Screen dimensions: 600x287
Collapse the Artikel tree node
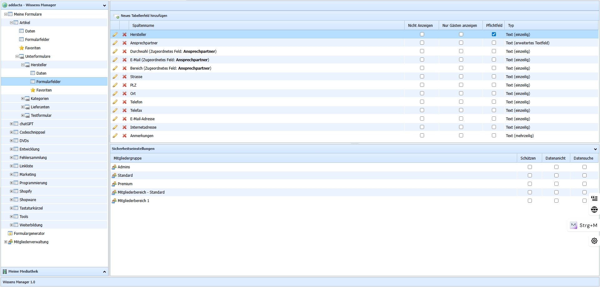point(11,23)
